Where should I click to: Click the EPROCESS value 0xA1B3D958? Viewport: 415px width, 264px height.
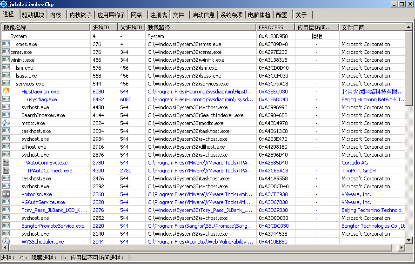click(273, 36)
